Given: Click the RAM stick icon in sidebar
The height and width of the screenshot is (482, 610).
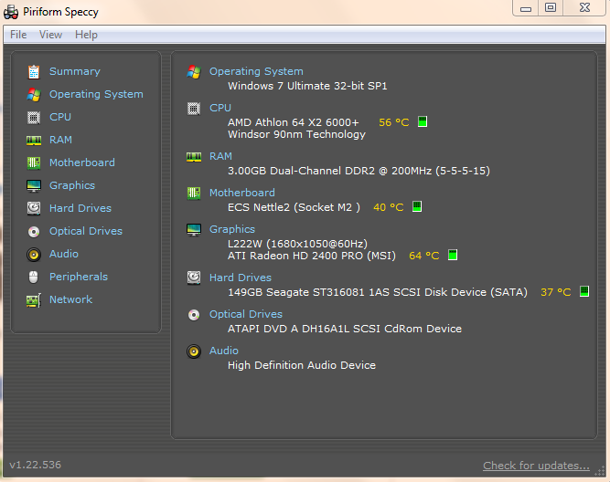Looking at the screenshot, I should 34,141.
